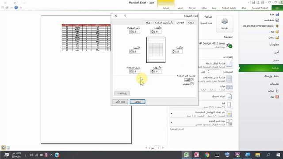The image size is (283, 159).
Task: Select Recent in the backstage menu
Action: tap(276, 53)
